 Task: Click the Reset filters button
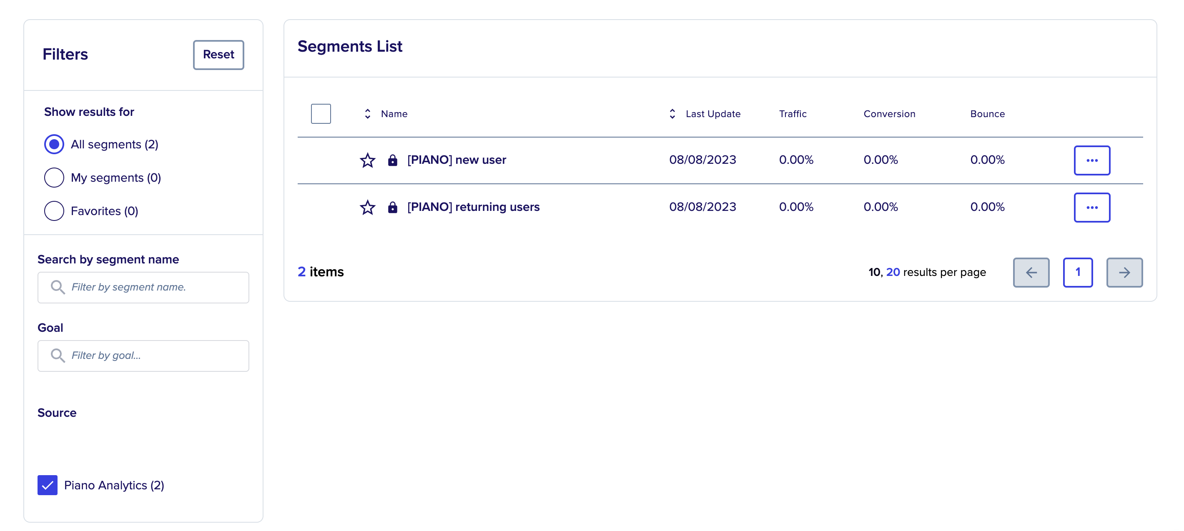point(218,55)
